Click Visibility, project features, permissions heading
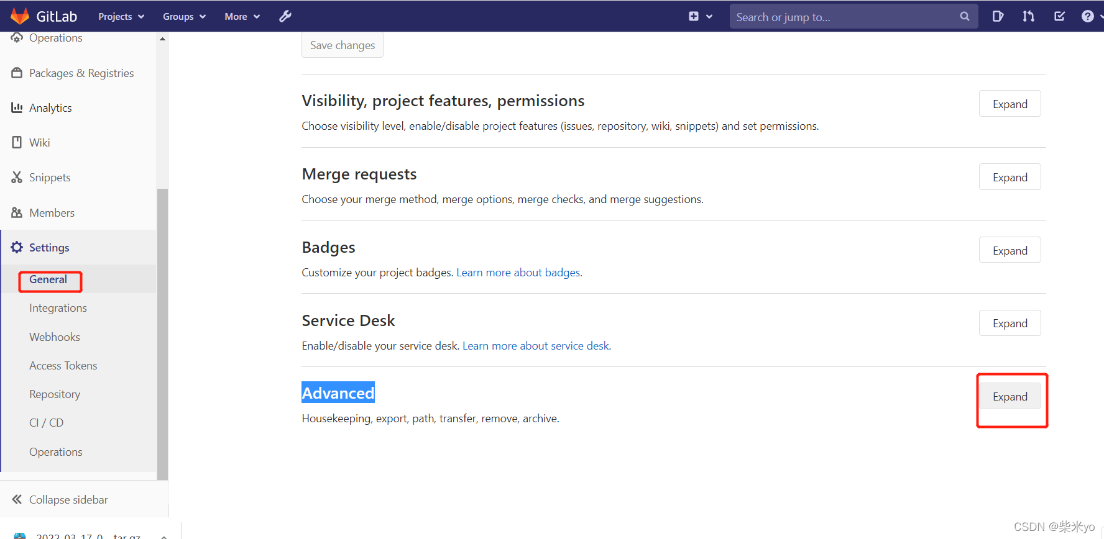 click(x=443, y=101)
